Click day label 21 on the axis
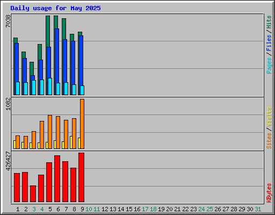The image size is (275, 215). pos(177,209)
